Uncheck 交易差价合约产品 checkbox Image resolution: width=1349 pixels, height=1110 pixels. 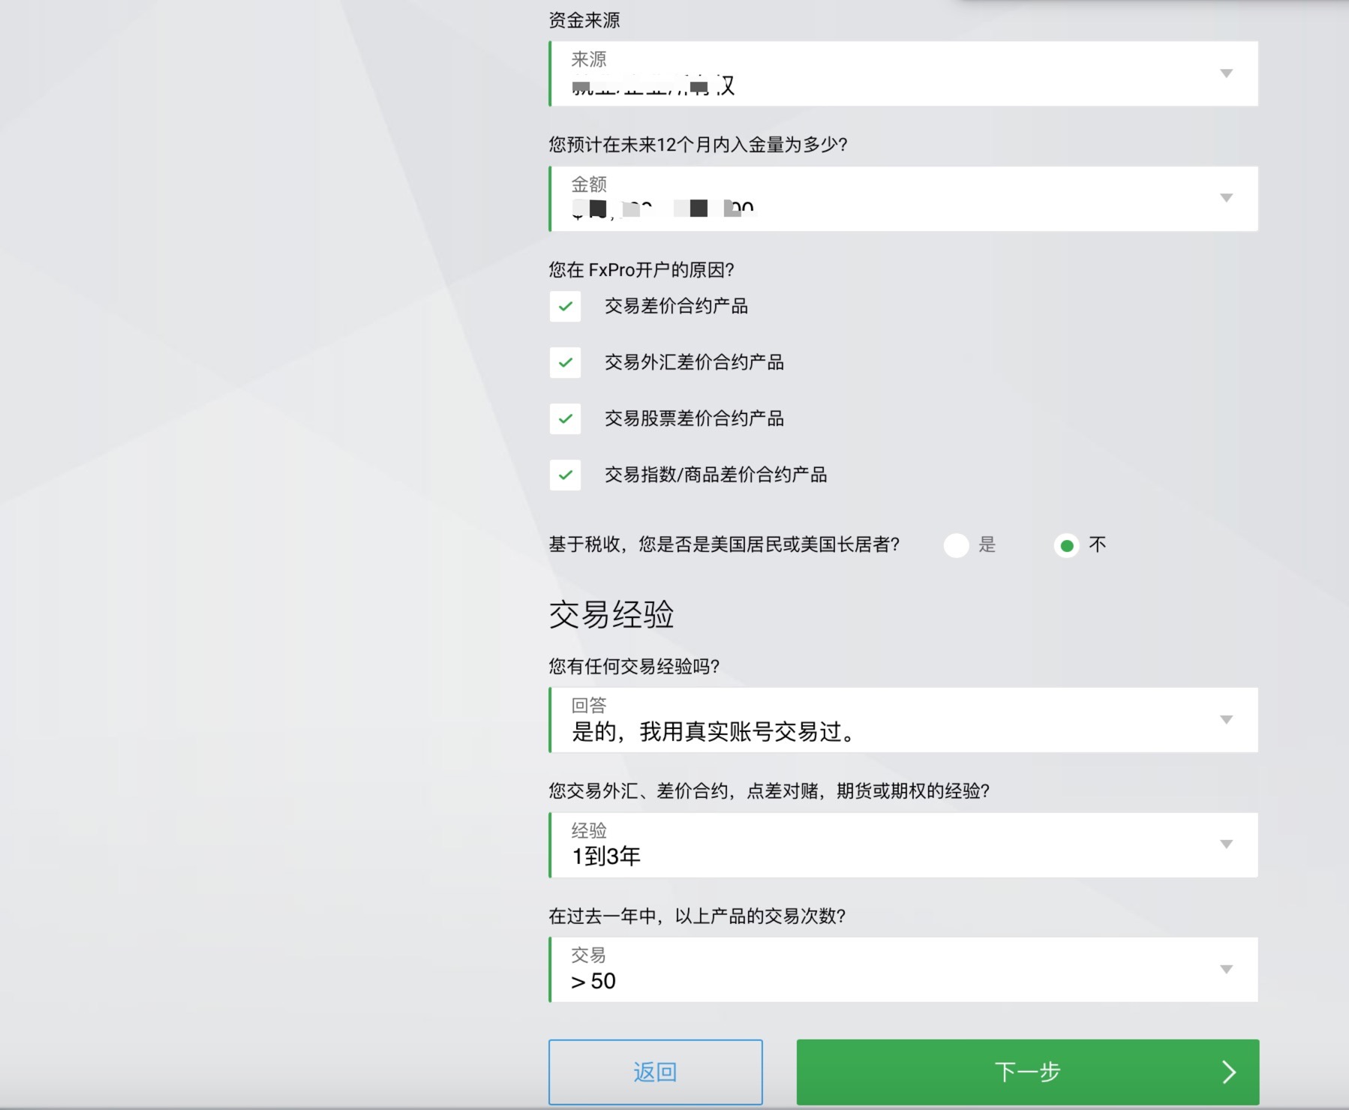pyautogui.click(x=565, y=306)
